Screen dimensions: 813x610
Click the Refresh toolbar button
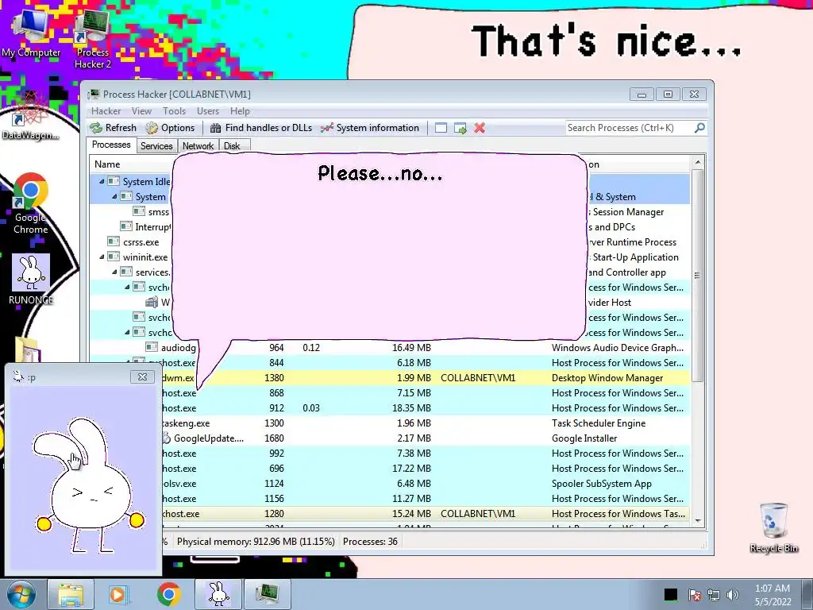tap(113, 128)
